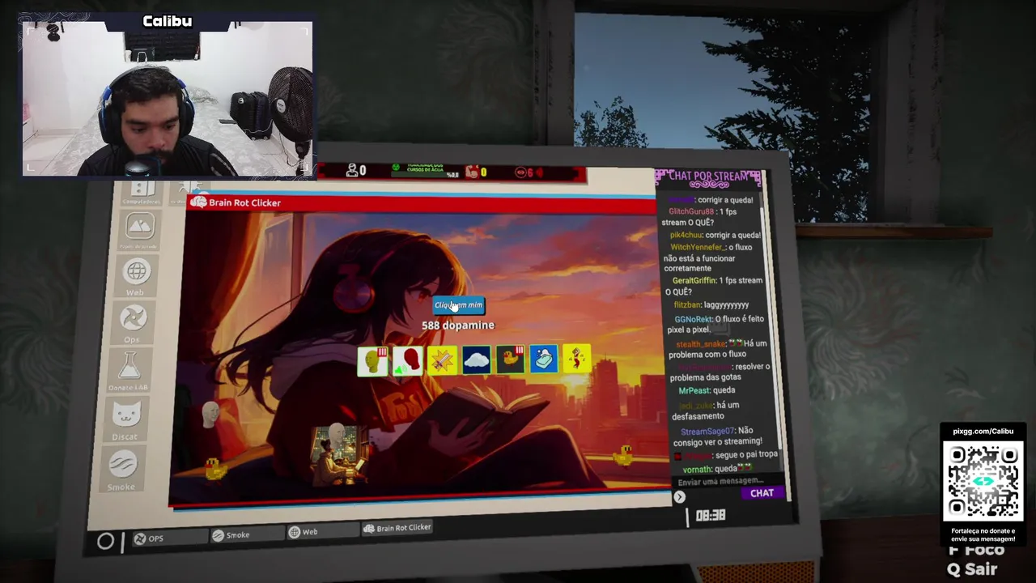This screenshot has height=583, width=1036.
Task: Open the Ops desktop icon
Action: [133, 324]
